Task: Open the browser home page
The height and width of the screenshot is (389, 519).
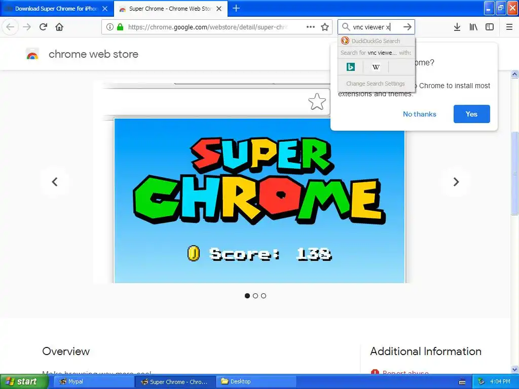Action: coord(59,27)
